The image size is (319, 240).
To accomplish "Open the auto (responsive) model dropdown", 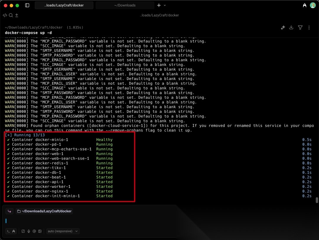I will (63, 231).
